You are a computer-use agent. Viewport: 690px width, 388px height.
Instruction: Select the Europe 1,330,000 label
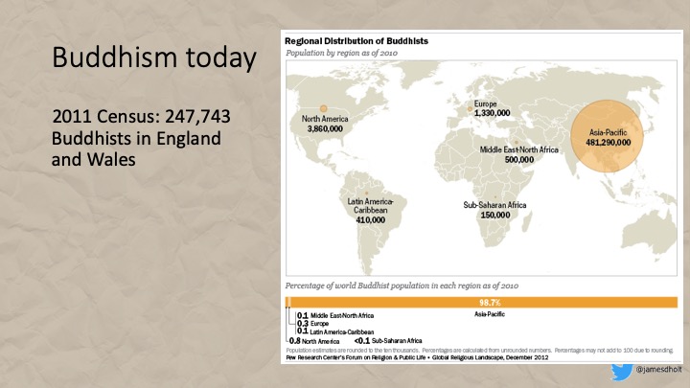[x=491, y=108]
